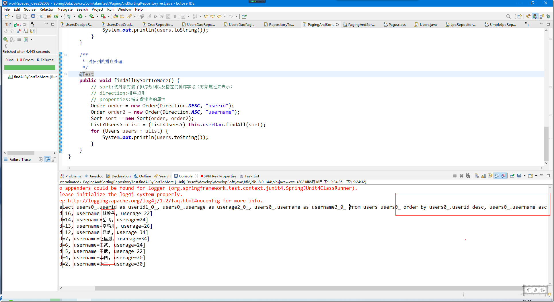554x302 pixels.
Task: Click the green Run button
Action: tap(80, 16)
